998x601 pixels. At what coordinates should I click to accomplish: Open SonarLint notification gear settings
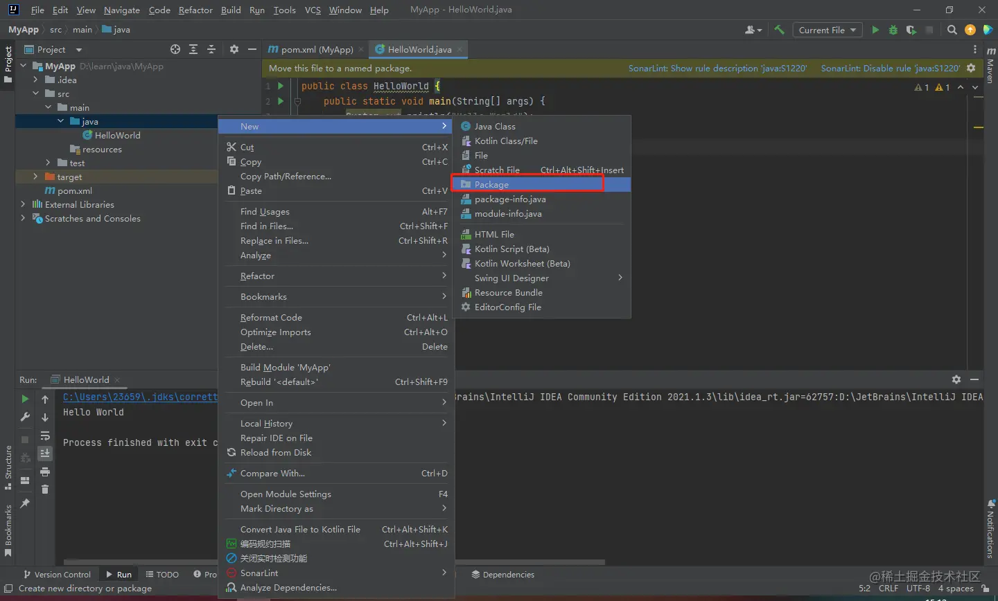[x=971, y=68]
